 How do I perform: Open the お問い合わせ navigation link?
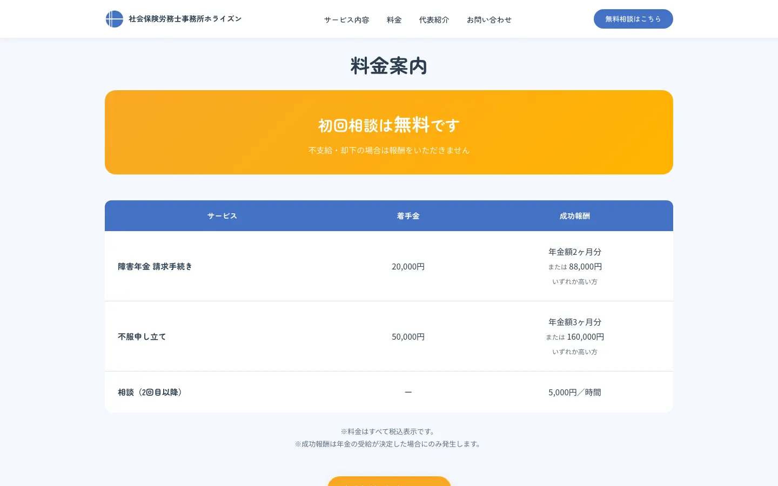(489, 19)
